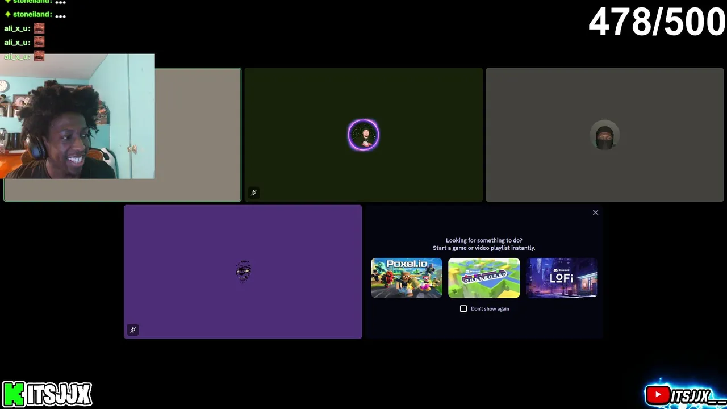The image size is (727, 409).
Task: Click the 478/500 counter text
Action: click(x=657, y=23)
